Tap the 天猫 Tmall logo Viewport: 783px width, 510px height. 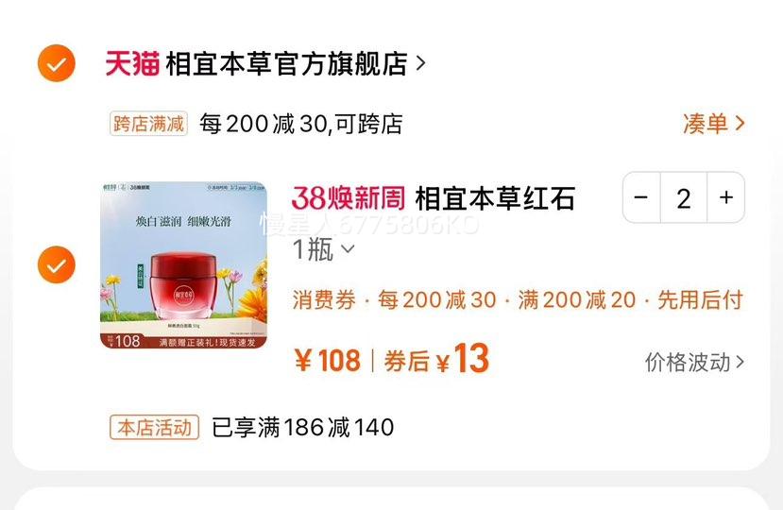pyautogui.click(x=132, y=64)
